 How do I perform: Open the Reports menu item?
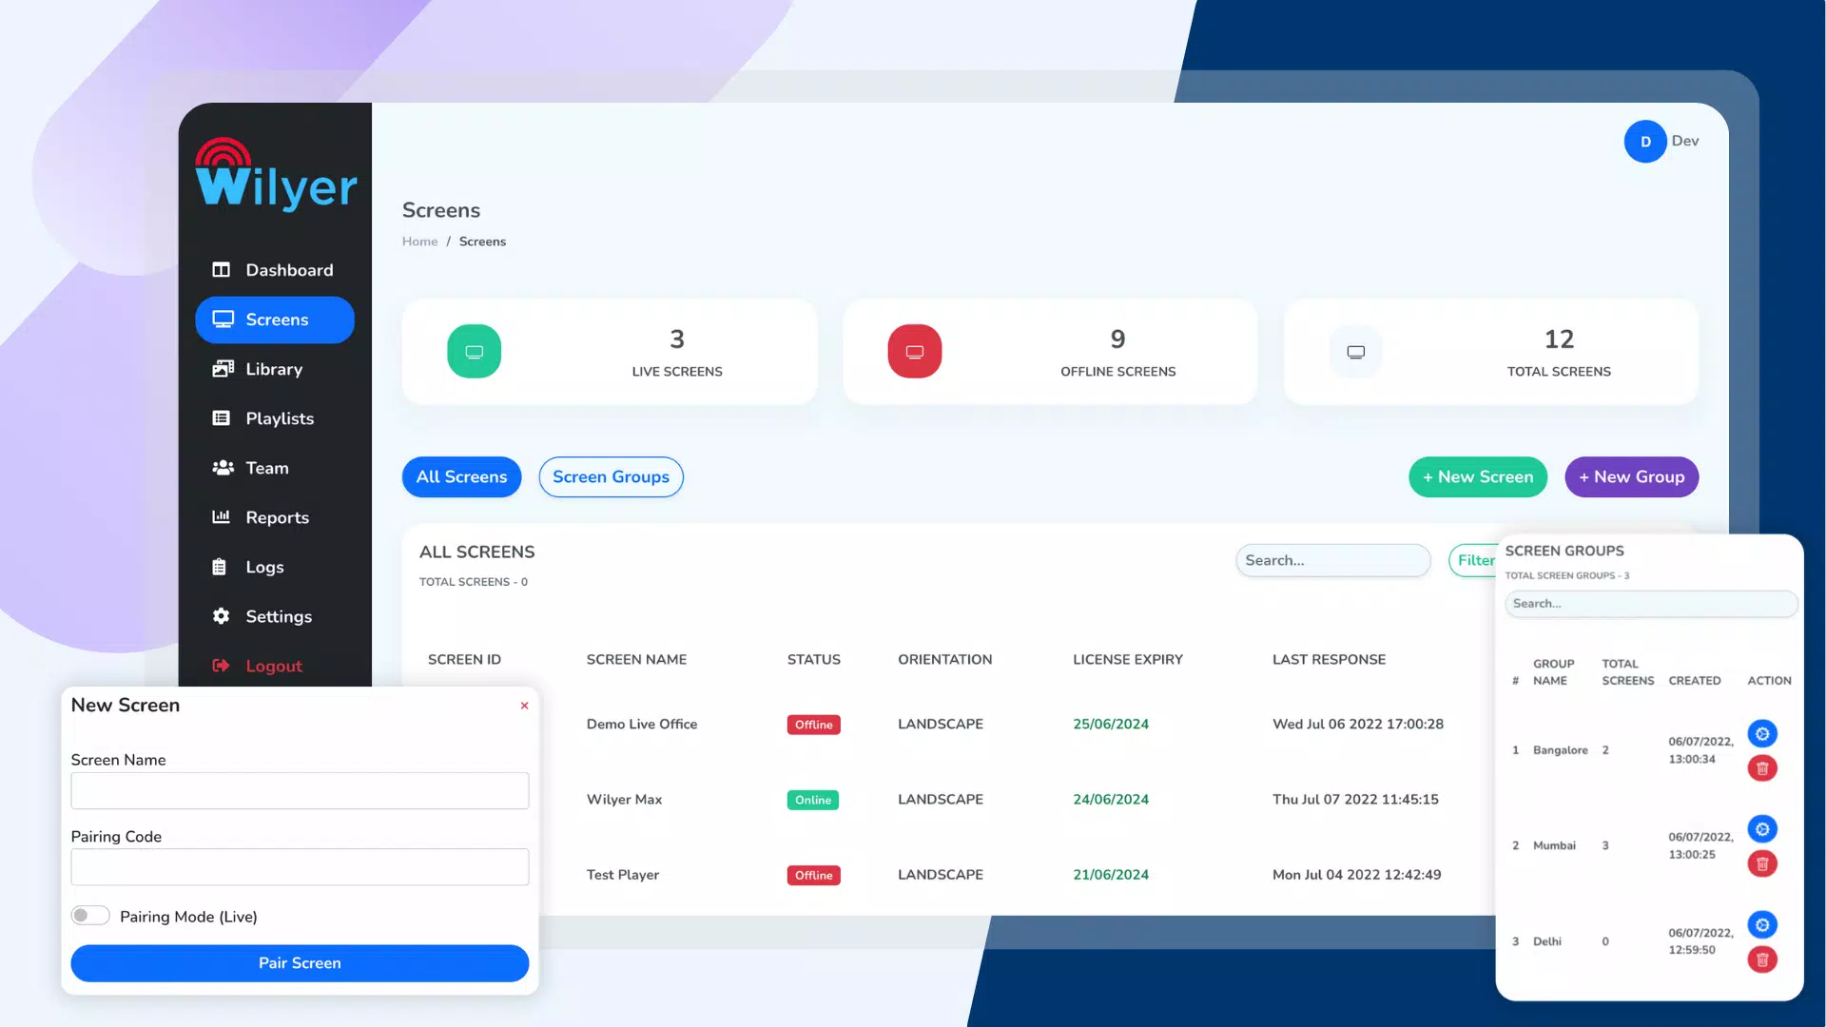[277, 517]
